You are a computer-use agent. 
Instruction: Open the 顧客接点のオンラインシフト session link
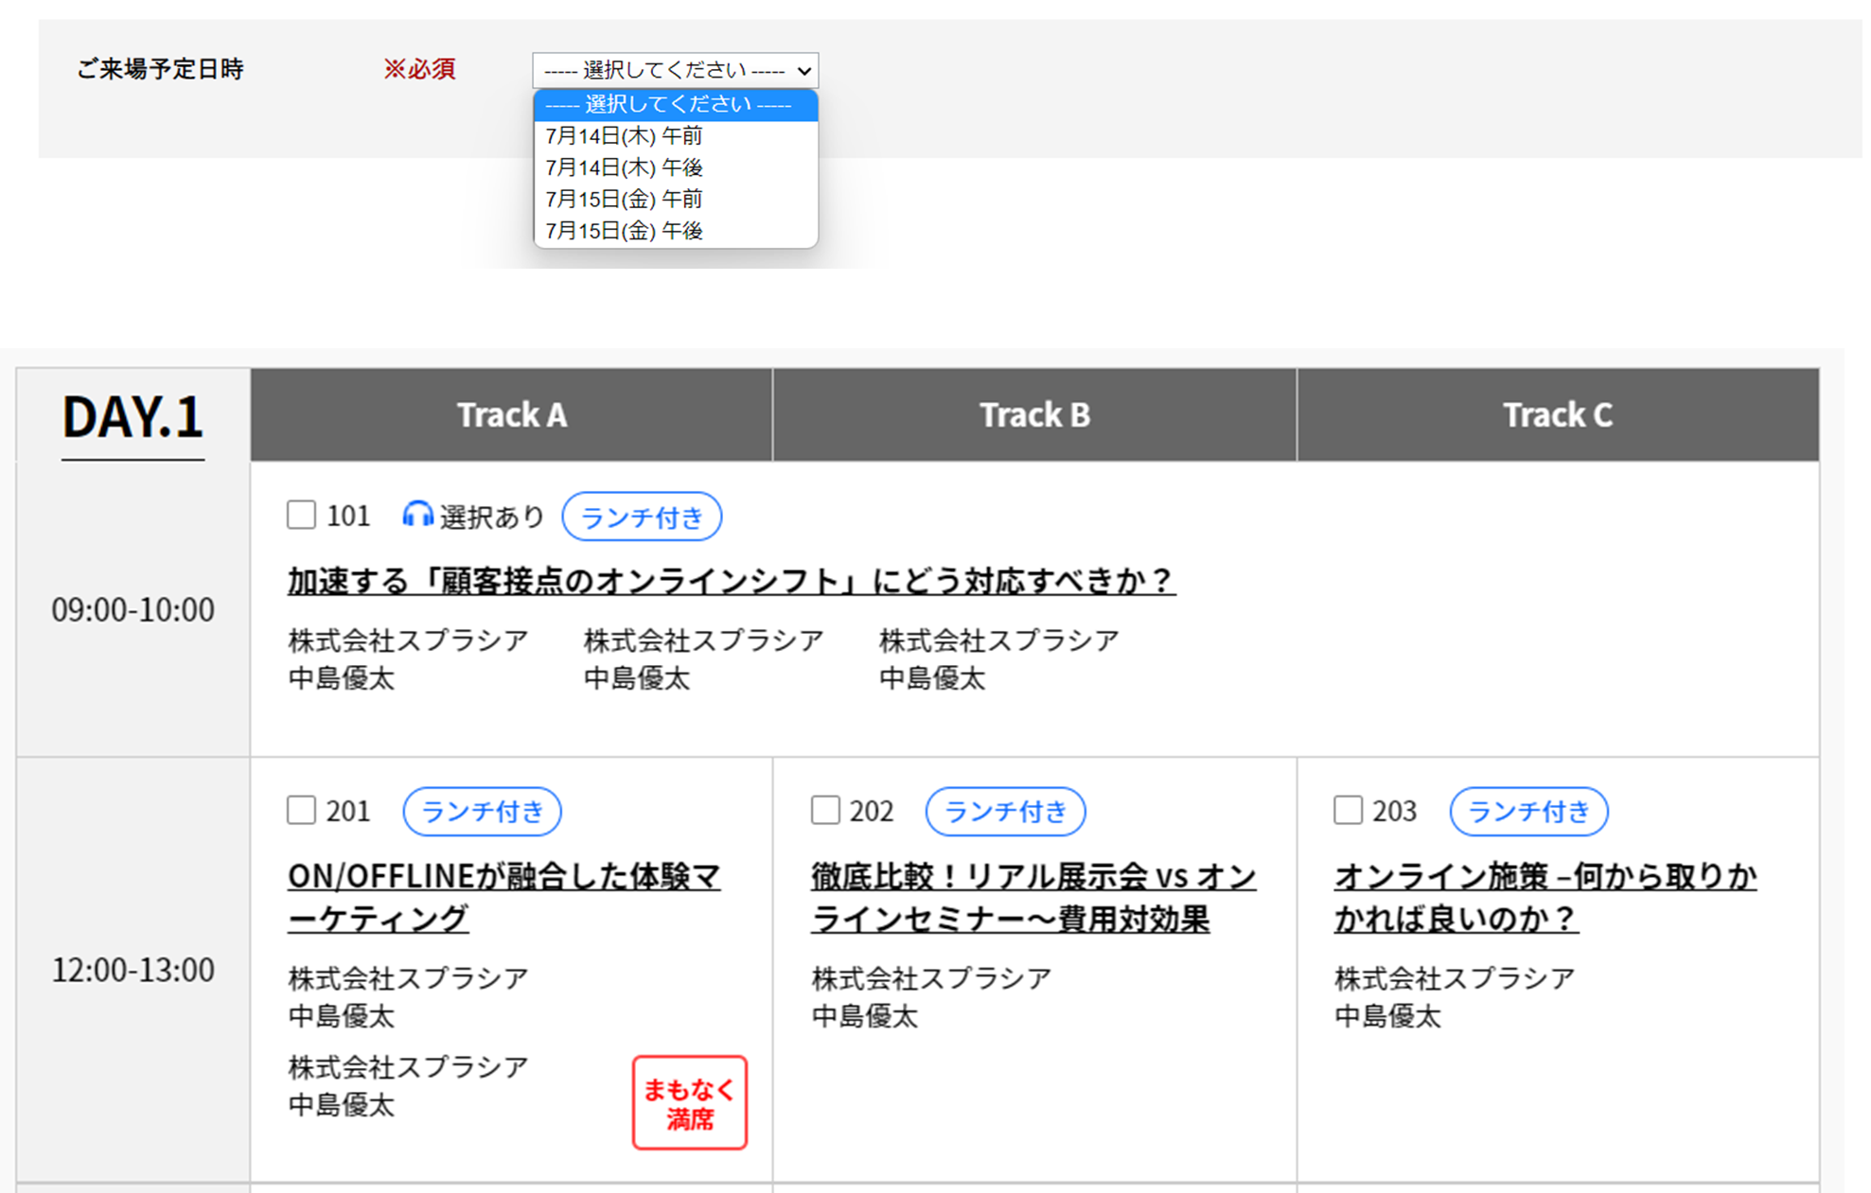tap(731, 583)
